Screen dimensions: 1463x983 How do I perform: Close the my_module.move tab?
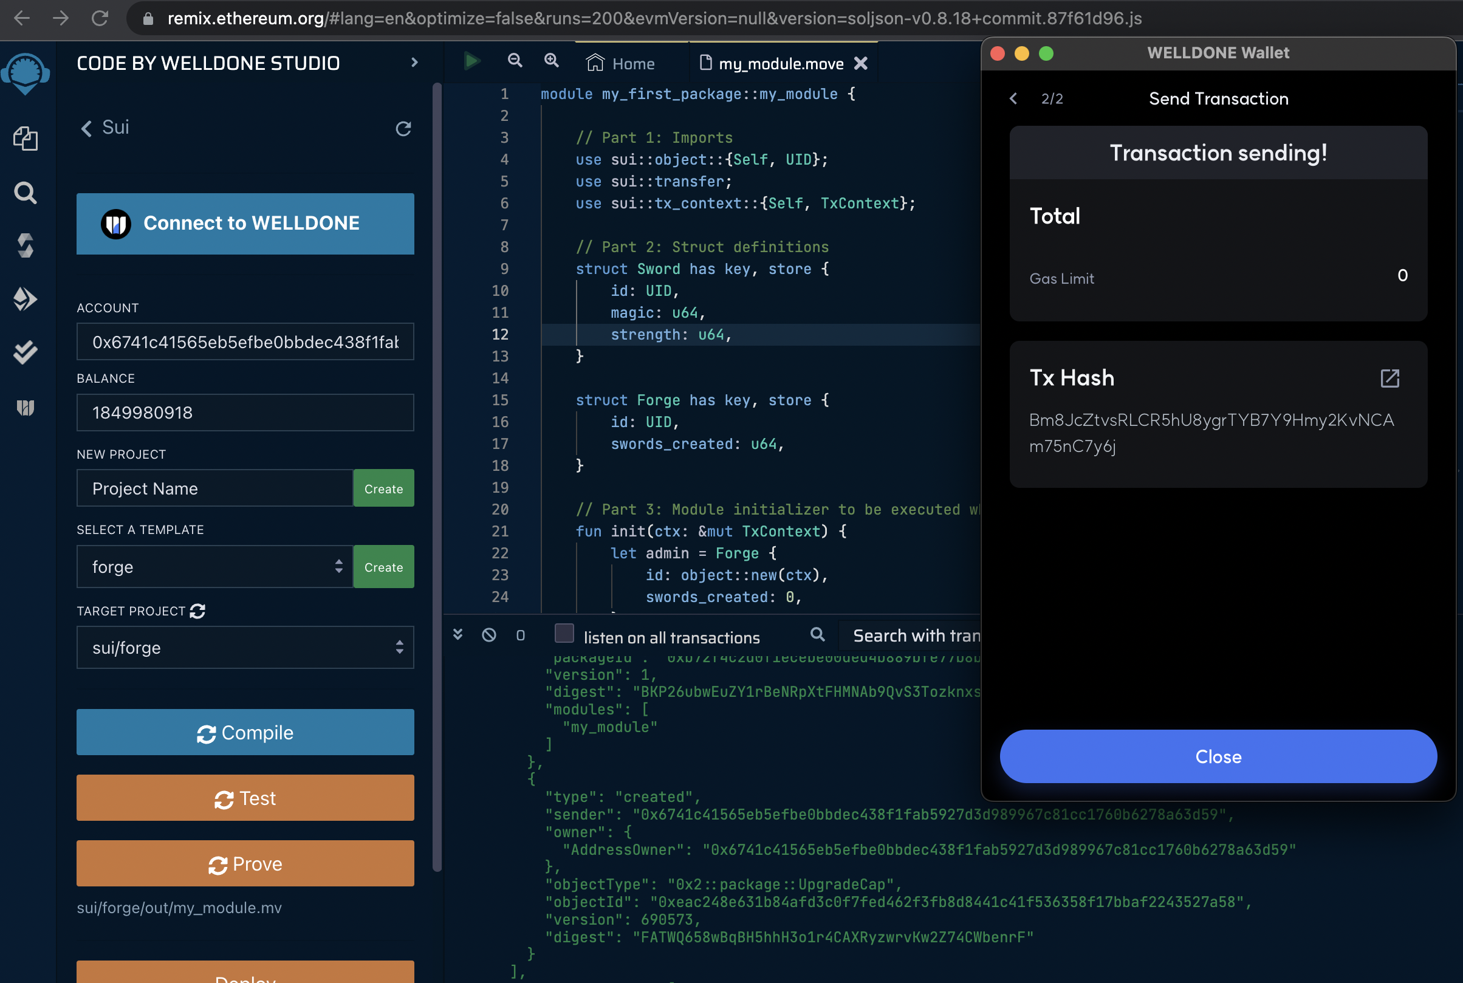[x=862, y=63]
